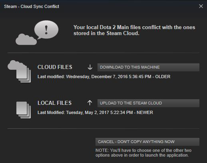Click the divider line above the Cancel button
Image resolution: width=207 pixels, height=163 pixels.
pos(103,128)
